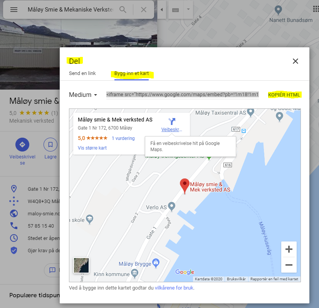319x308 pixels.
Task: Click the Kartdata ©2020 text
Action: point(208,279)
